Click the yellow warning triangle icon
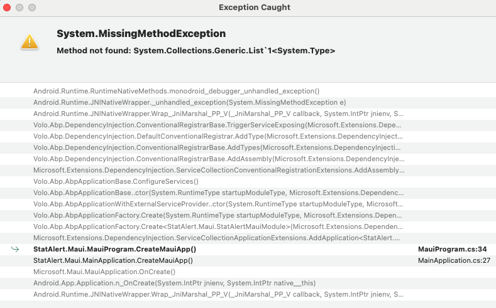The width and height of the screenshot is (496, 308). coord(29,42)
